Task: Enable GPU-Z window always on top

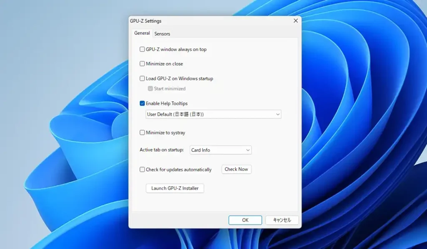Action: [142, 49]
